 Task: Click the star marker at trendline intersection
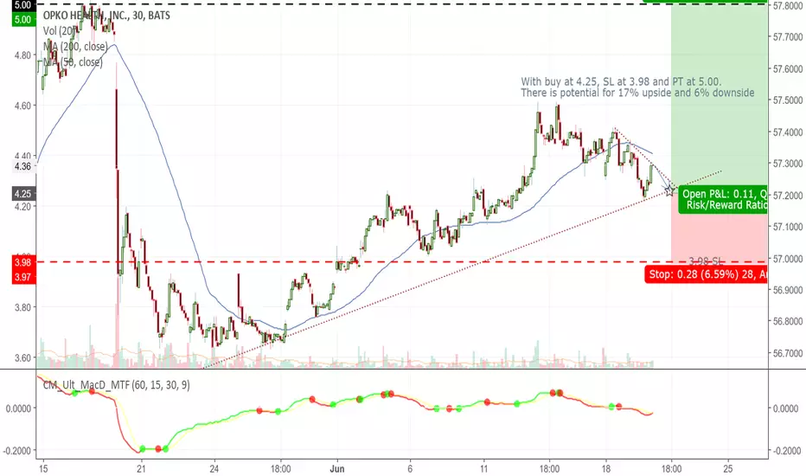pos(669,190)
